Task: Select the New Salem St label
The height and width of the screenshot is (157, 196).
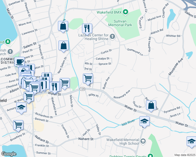Action: click(x=62, y=65)
